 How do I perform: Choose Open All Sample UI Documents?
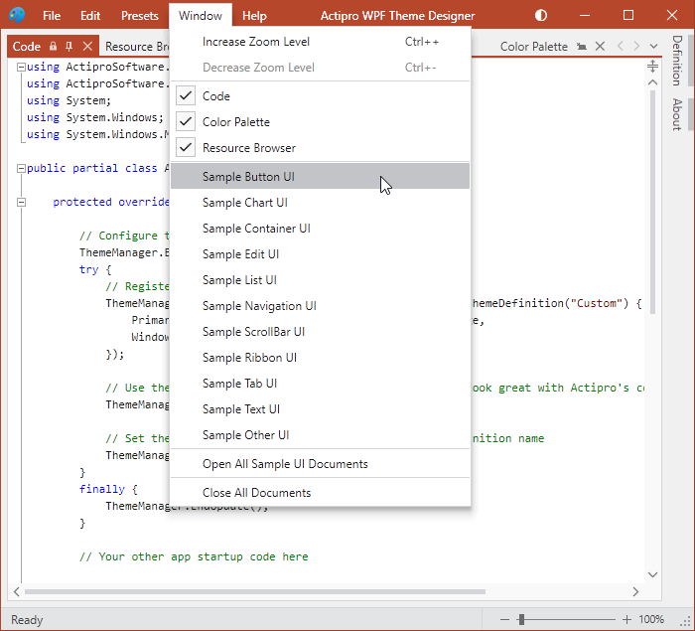pyautogui.click(x=320, y=464)
